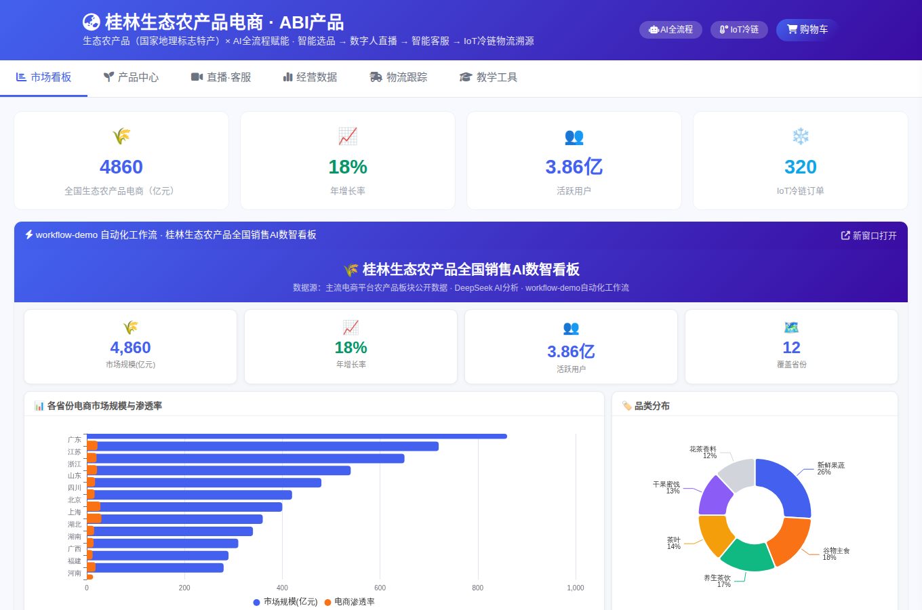Click the 320 IoT冷链订单 value
The width and height of the screenshot is (922, 610).
tap(801, 167)
